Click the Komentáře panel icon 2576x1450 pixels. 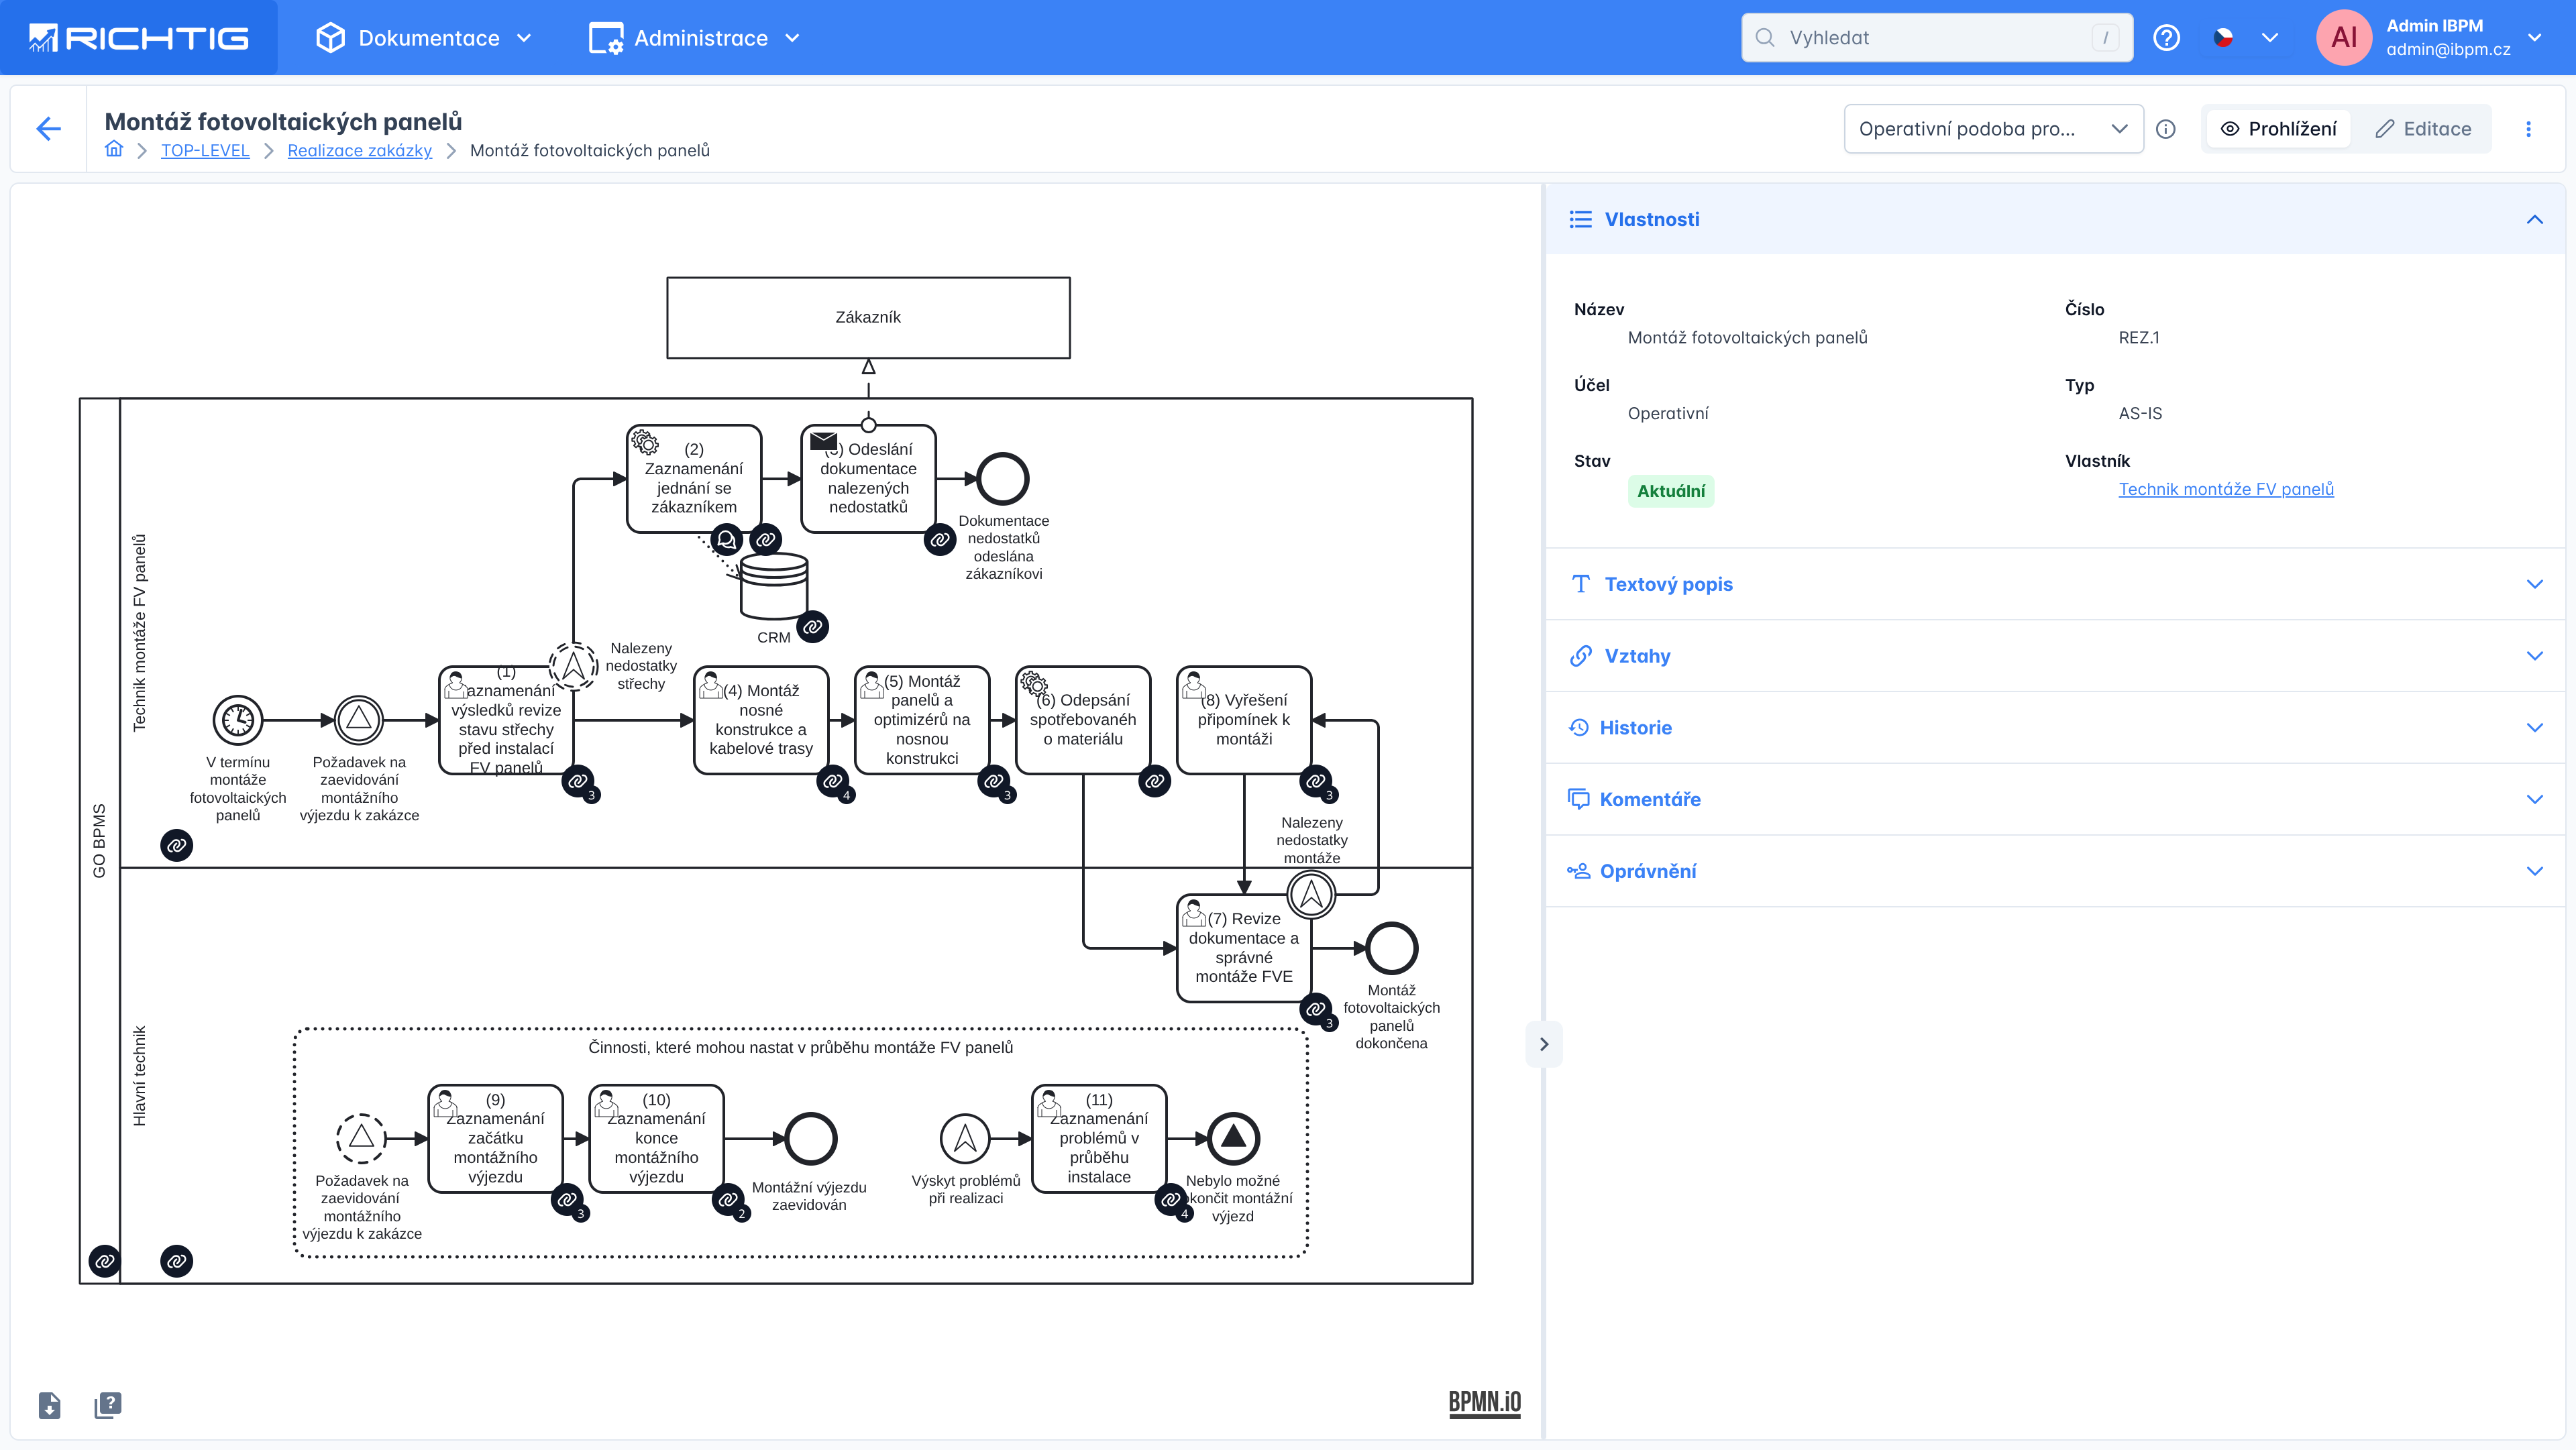click(1579, 799)
